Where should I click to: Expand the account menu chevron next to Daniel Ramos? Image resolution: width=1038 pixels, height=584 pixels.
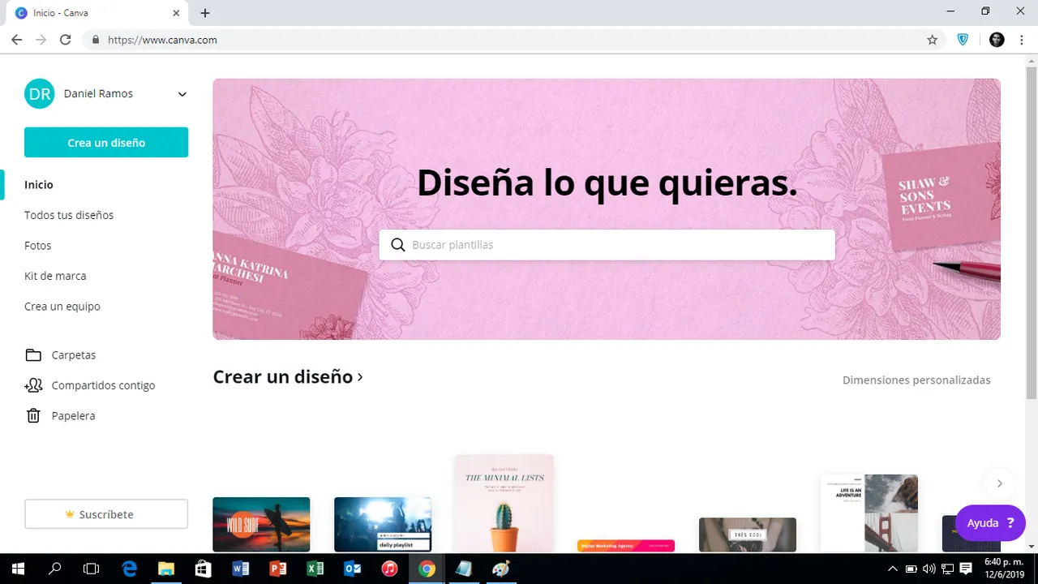[x=182, y=94]
